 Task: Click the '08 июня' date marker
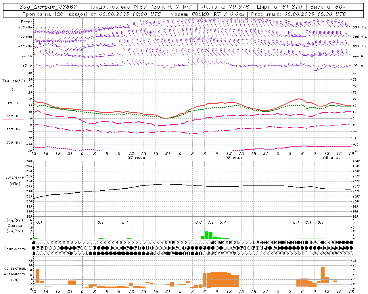point(234,158)
